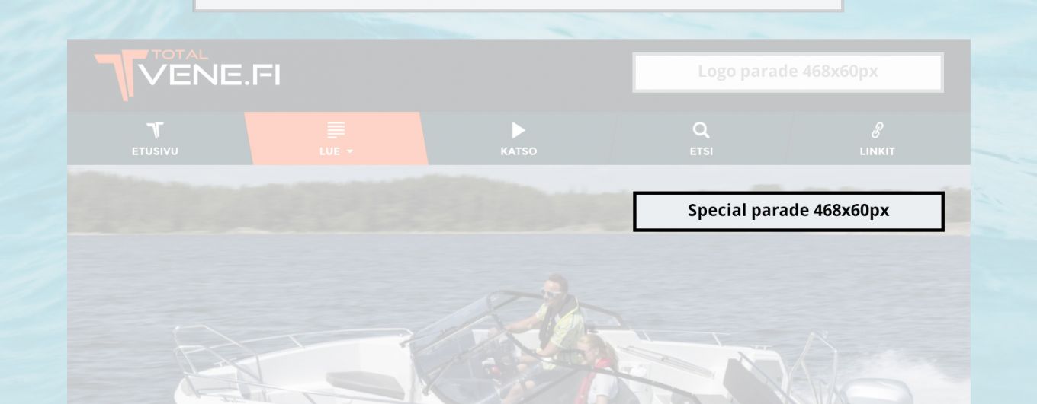Click the orange T emblem in the logo

119,76
